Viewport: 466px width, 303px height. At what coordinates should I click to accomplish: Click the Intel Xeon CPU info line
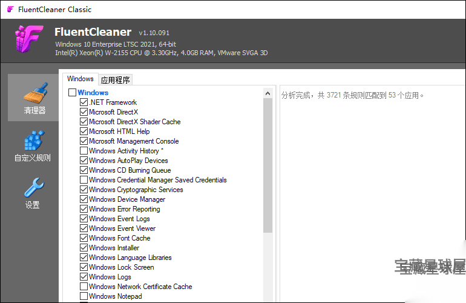coord(162,53)
